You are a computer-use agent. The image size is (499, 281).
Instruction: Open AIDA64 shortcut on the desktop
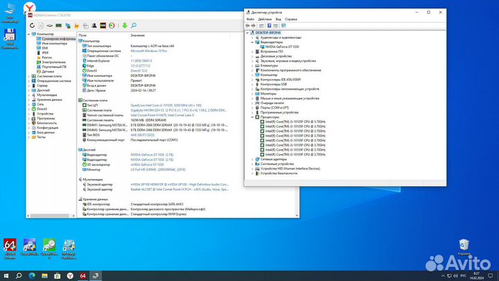[x=10, y=247]
